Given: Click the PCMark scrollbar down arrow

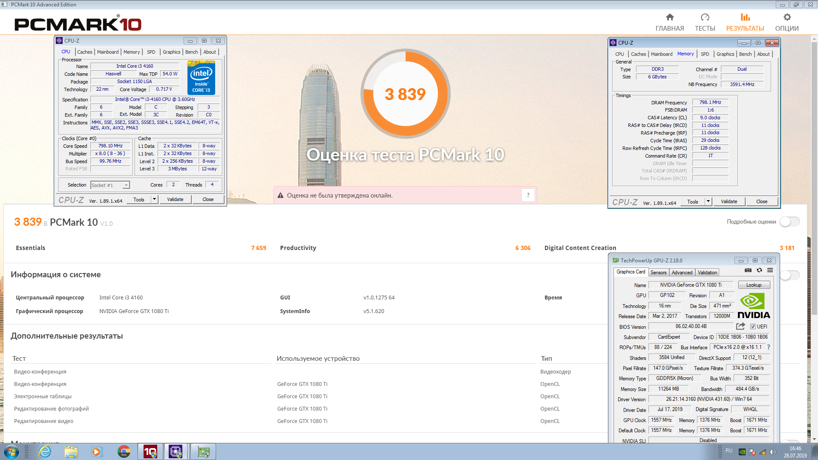Looking at the screenshot, I should pos(814,439).
